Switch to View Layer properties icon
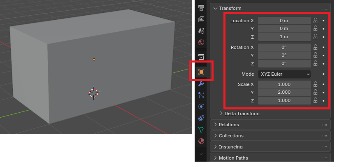 coord(201,19)
